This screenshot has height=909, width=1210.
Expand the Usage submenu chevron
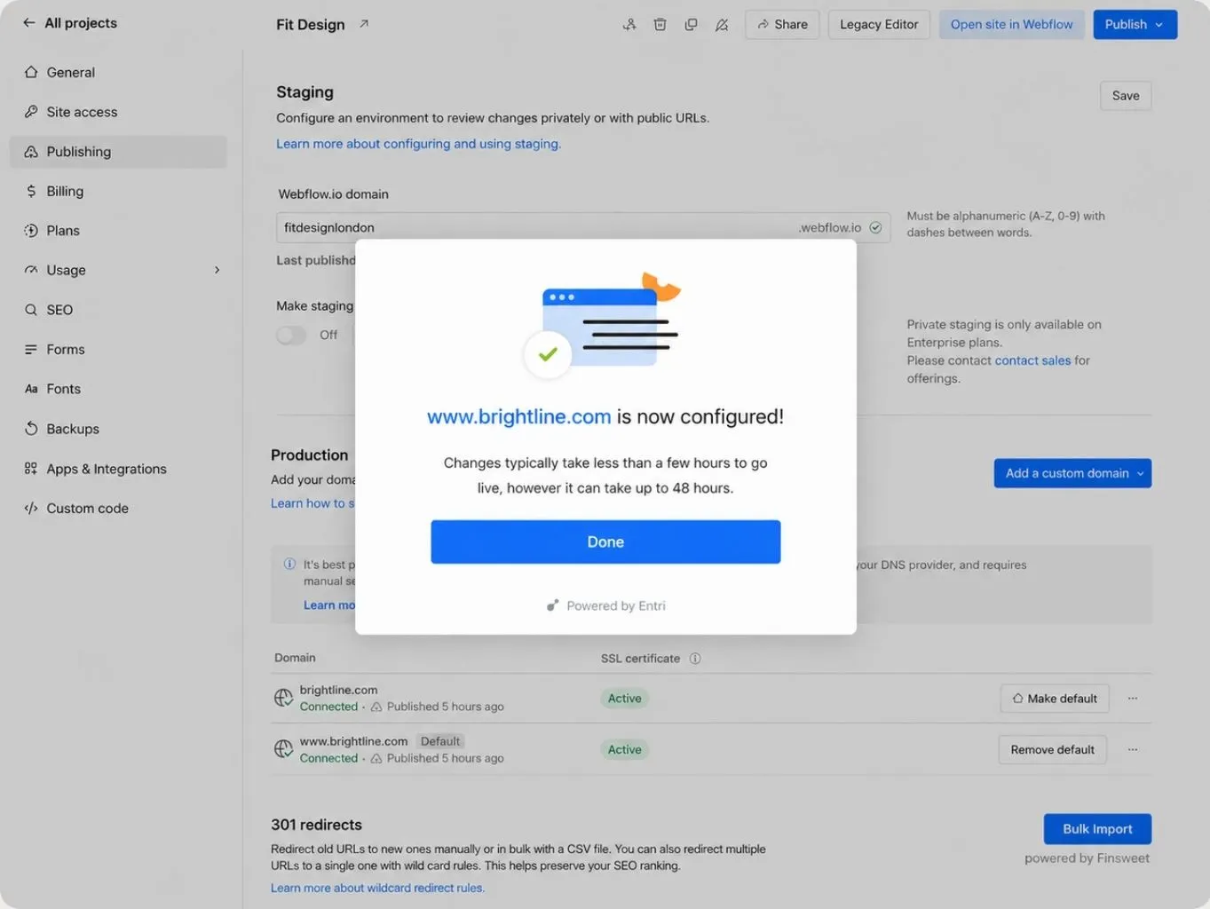(217, 270)
